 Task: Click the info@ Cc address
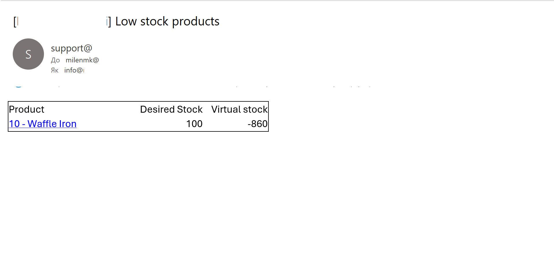pyautogui.click(x=73, y=70)
